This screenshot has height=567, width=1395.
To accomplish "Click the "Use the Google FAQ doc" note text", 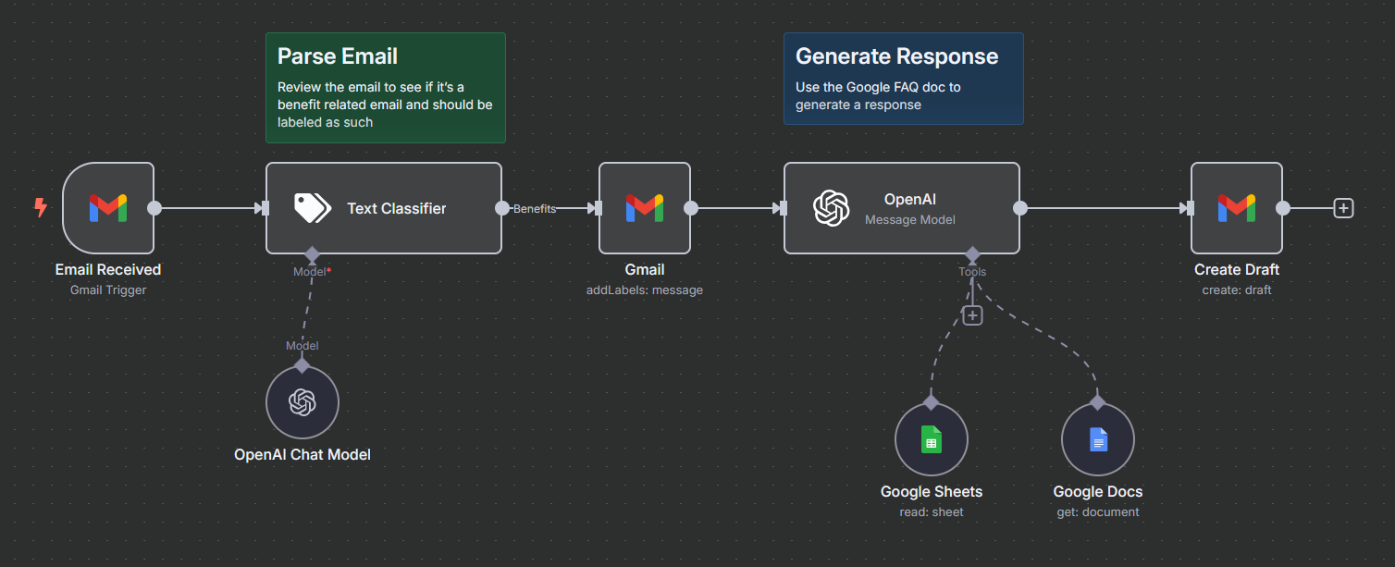I will pyautogui.click(x=879, y=96).
